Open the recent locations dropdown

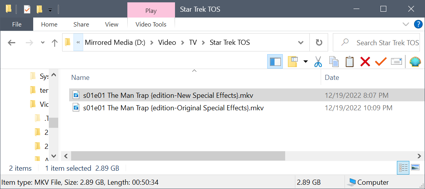click(x=43, y=43)
